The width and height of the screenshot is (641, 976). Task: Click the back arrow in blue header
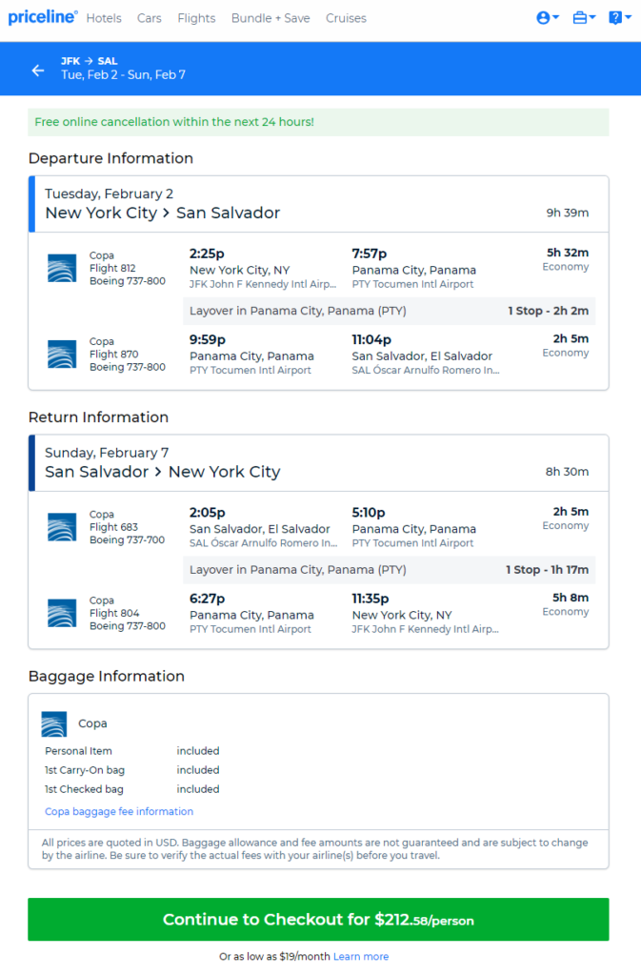click(x=38, y=71)
